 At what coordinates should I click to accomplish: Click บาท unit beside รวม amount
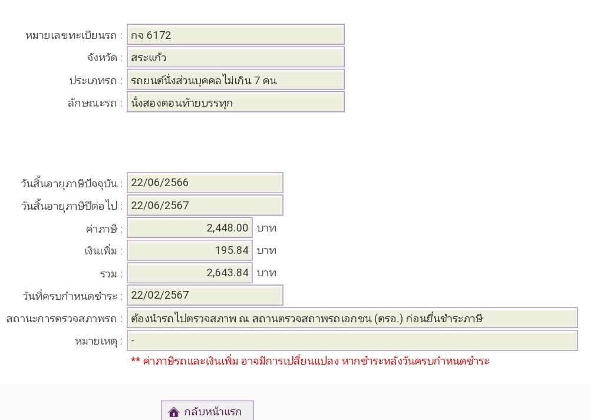pos(266,273)
